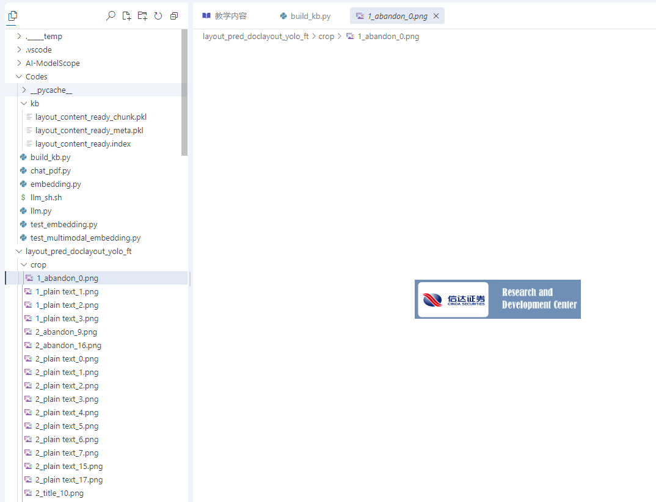Open 2_plain text_5.png image
Viewport: 656px width, 502px height.
[97, 426]
